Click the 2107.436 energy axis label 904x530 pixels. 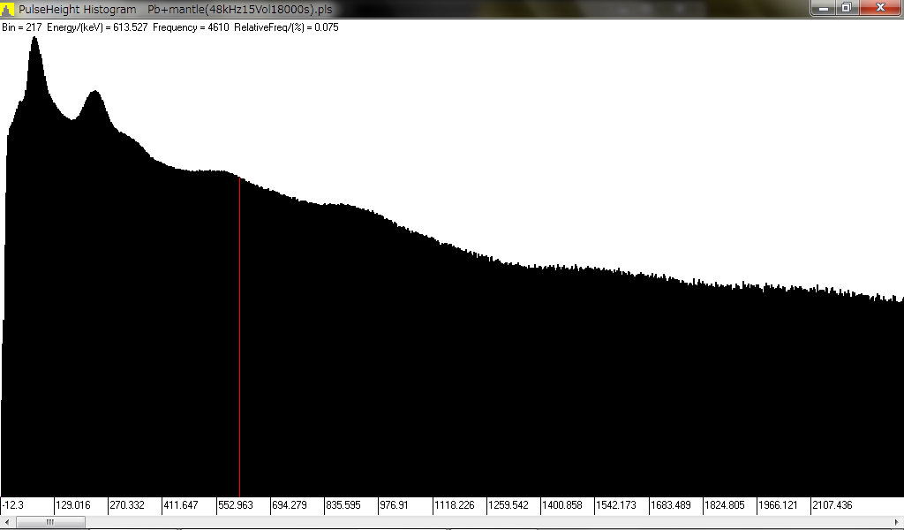tap(832, 505)
